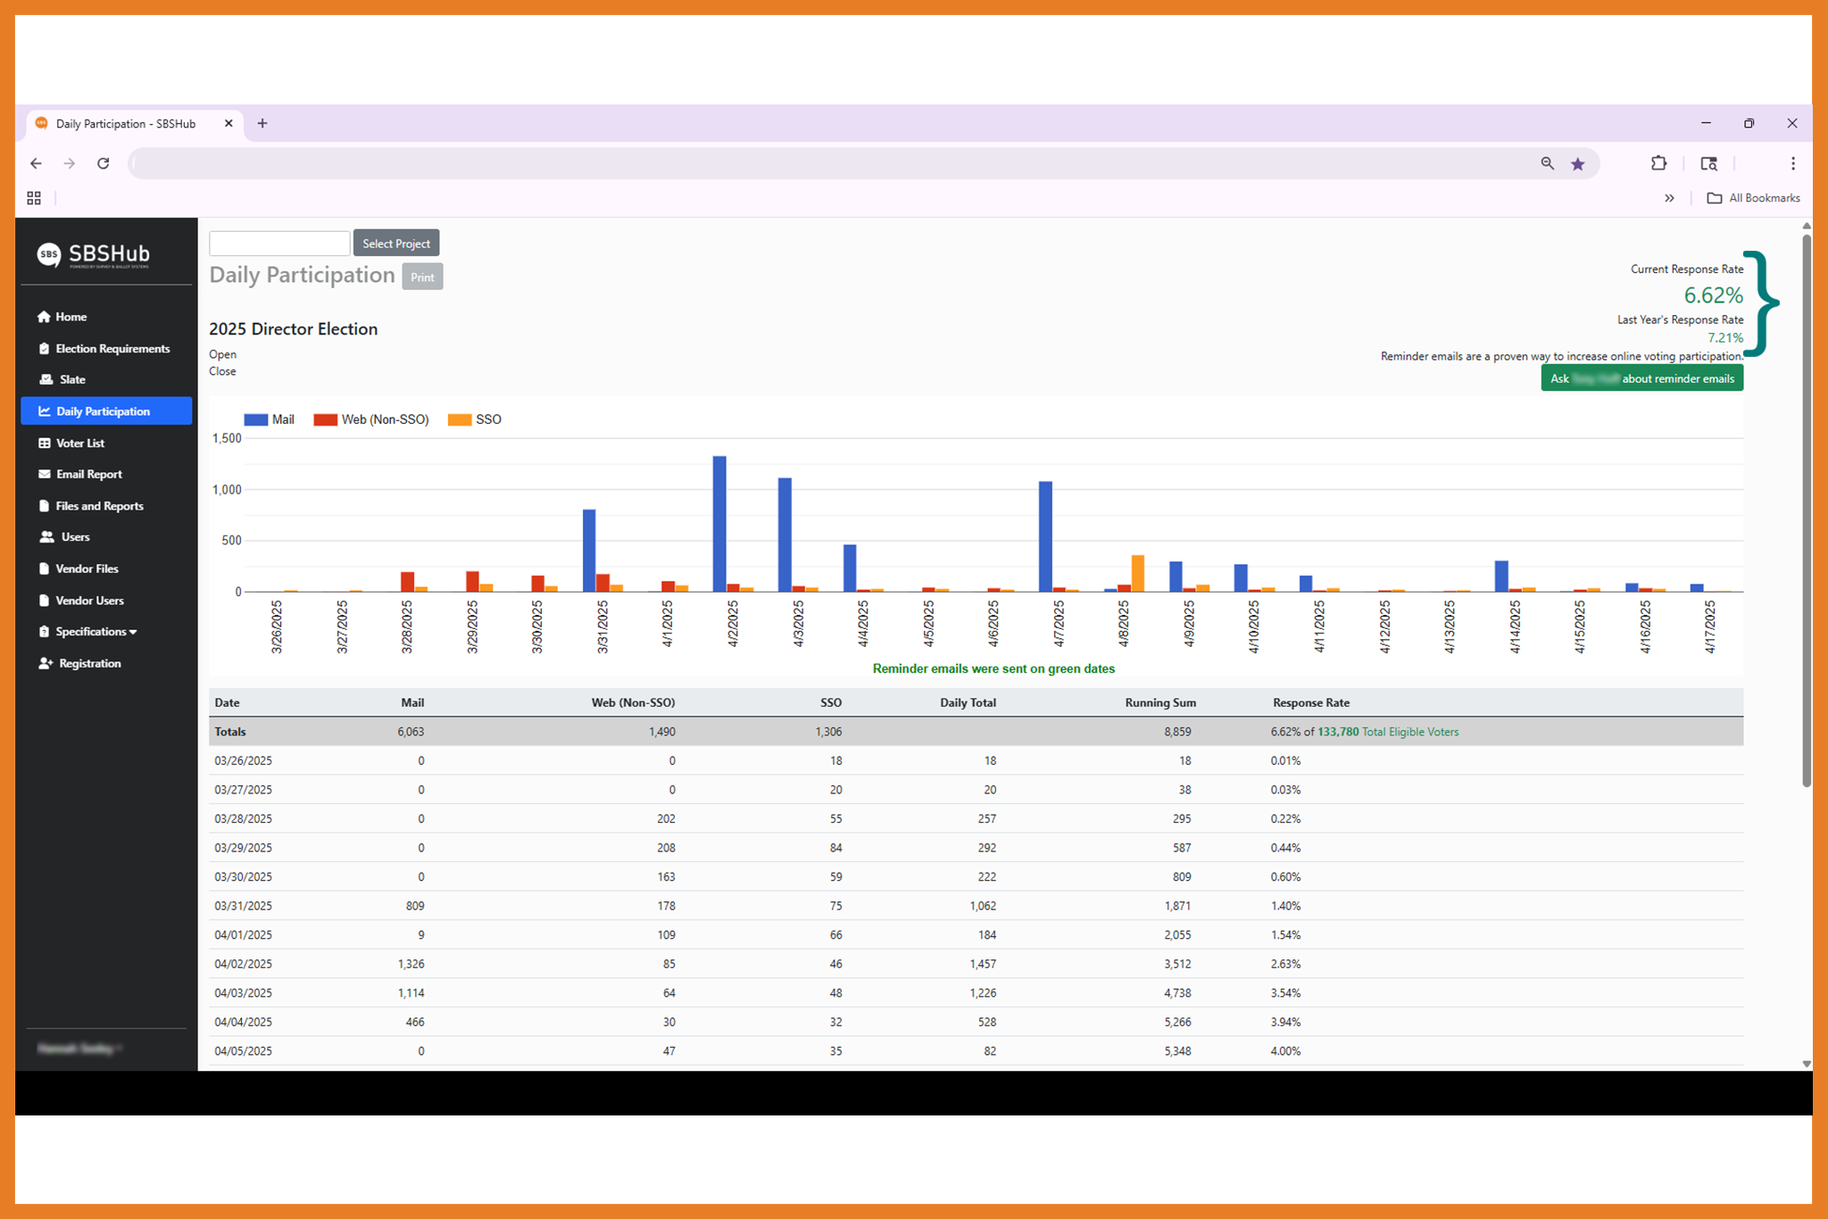Select Files and Reports
Screen dimensions: 1828x1219
pos(98,505)
